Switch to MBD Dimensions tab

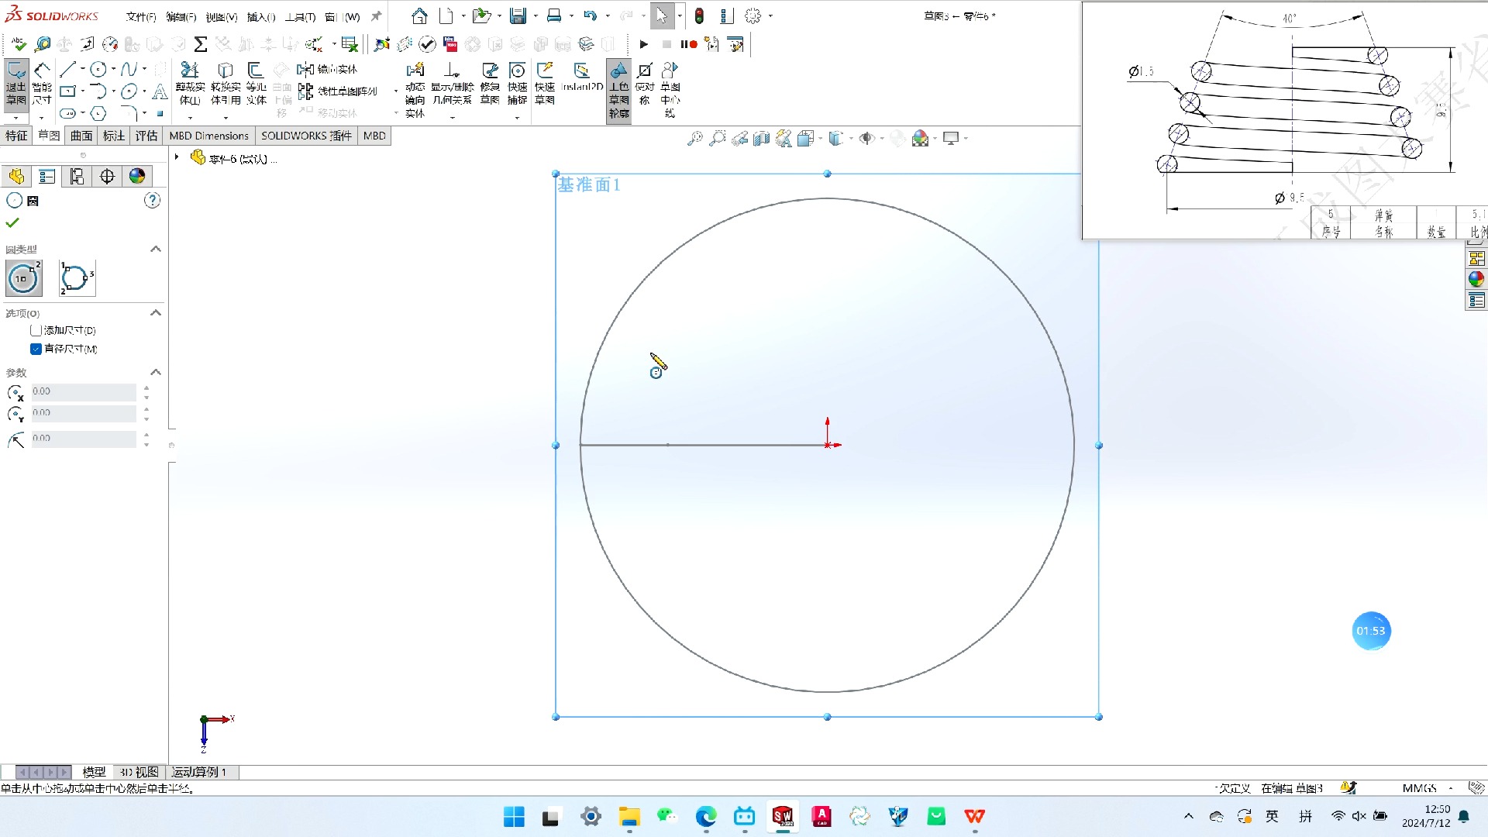[x=209, y=136]
